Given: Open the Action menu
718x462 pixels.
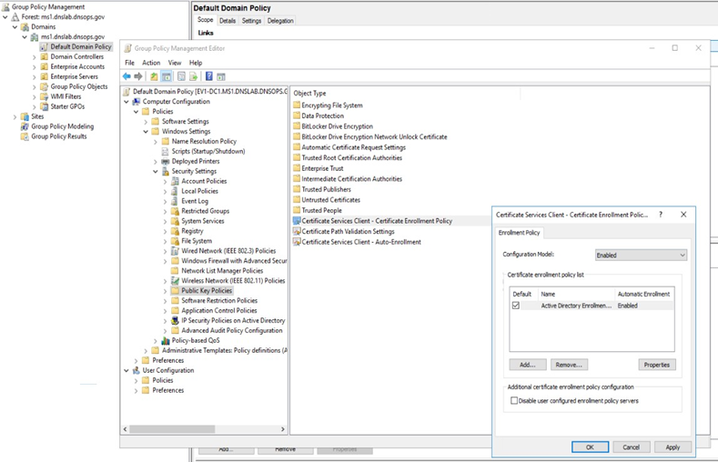Looking at the screenshot, I should coord(151,63).
